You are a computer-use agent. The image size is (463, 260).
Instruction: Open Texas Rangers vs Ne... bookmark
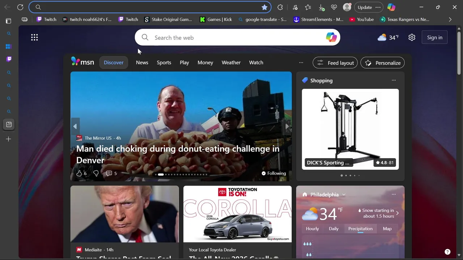pos(405,19)
